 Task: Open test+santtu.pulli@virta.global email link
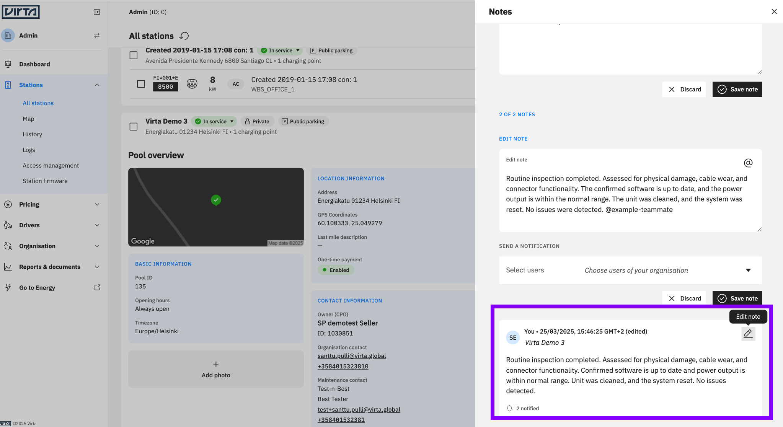[x=359, y=409]
